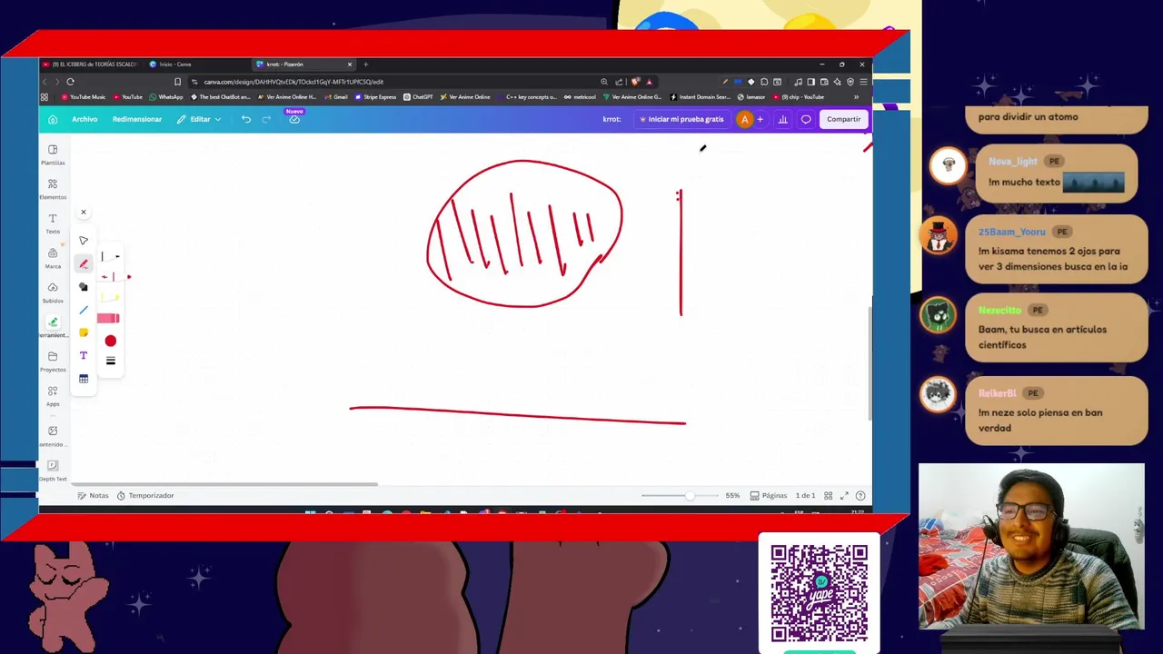Open the red stroke color picker

click(x=110, y=341)
